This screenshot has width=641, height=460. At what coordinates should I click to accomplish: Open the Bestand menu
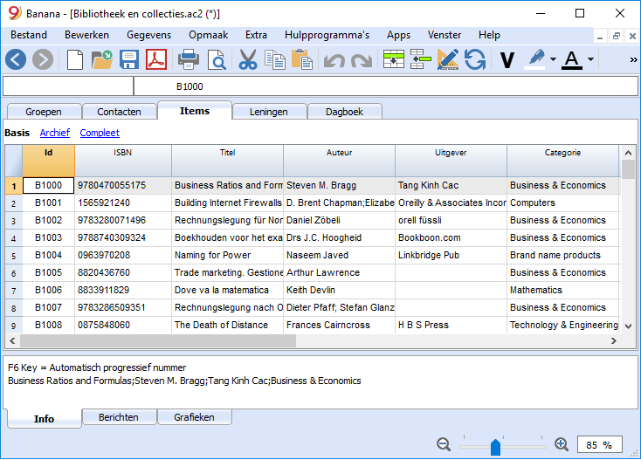(29, 35)
